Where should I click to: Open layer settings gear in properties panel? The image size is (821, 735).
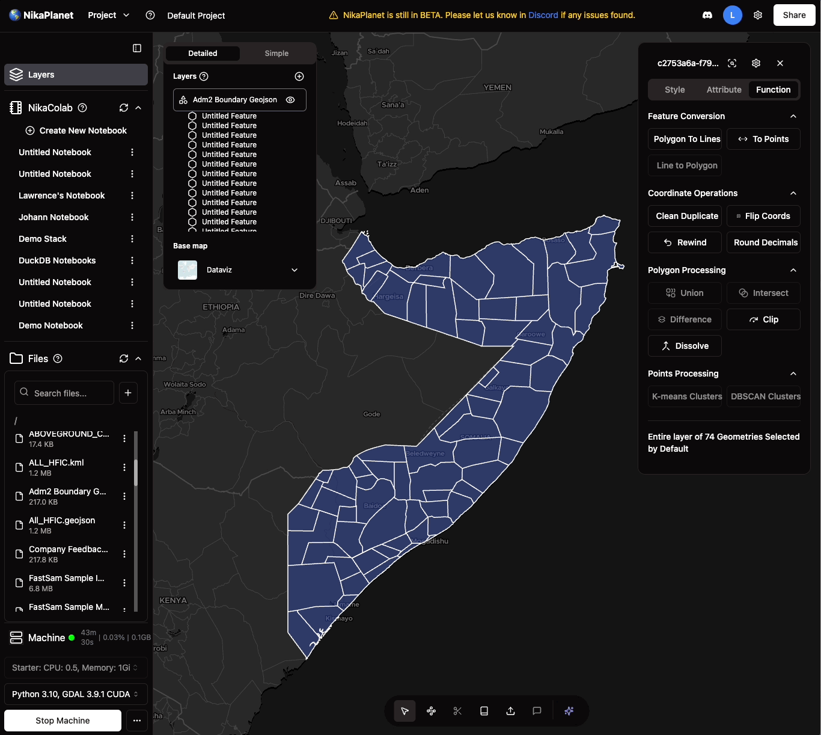[x=756, y=63]
